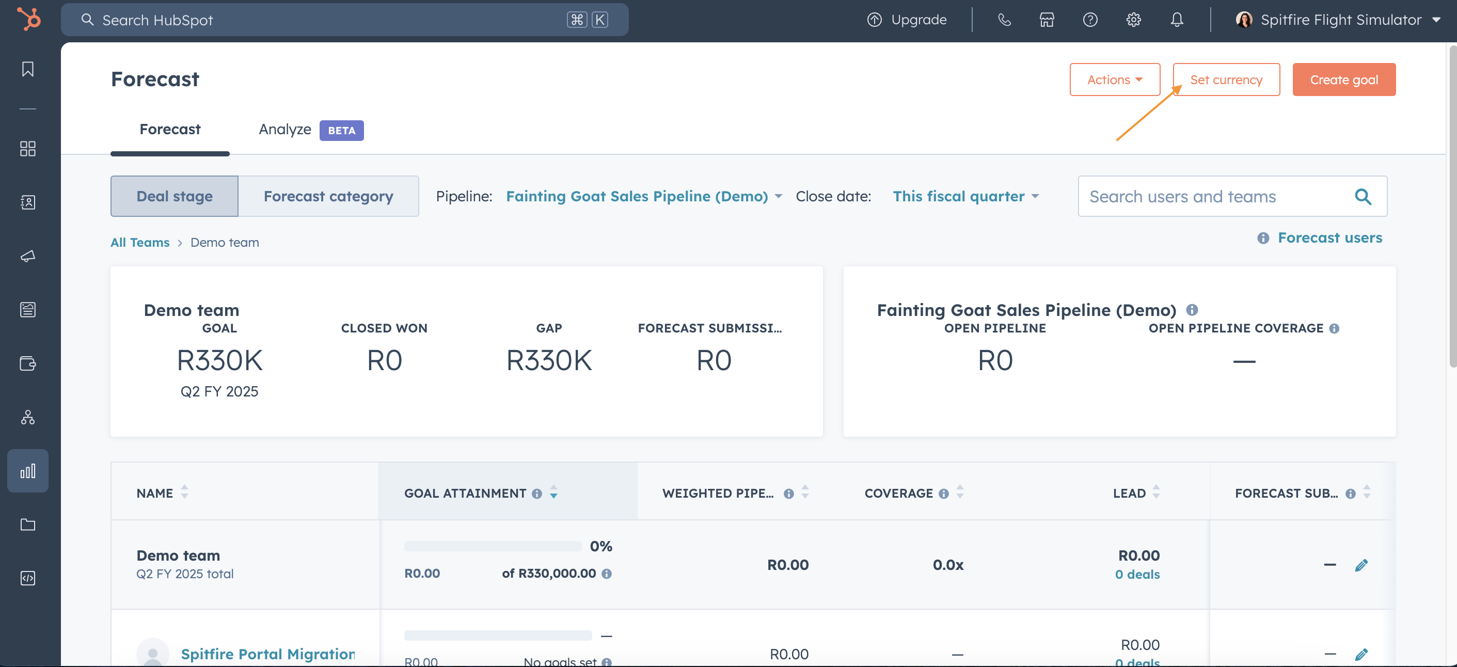
Task: Click the Demo team breadcrumb text
Action: pos(225,243)
